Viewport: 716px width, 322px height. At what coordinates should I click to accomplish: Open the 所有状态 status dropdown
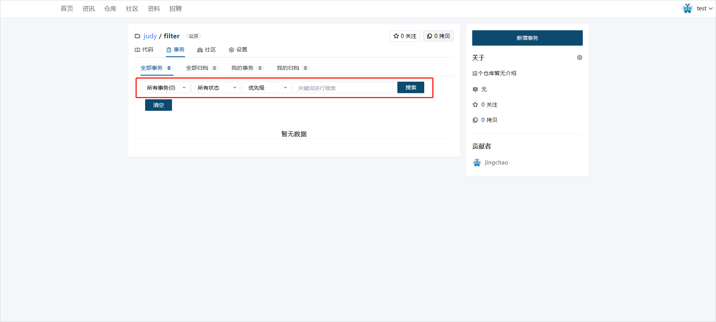[216, 88]
